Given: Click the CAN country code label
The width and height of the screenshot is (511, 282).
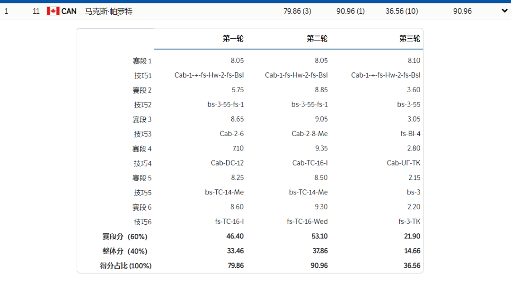Looking at the screenshot, I should 69,11.
